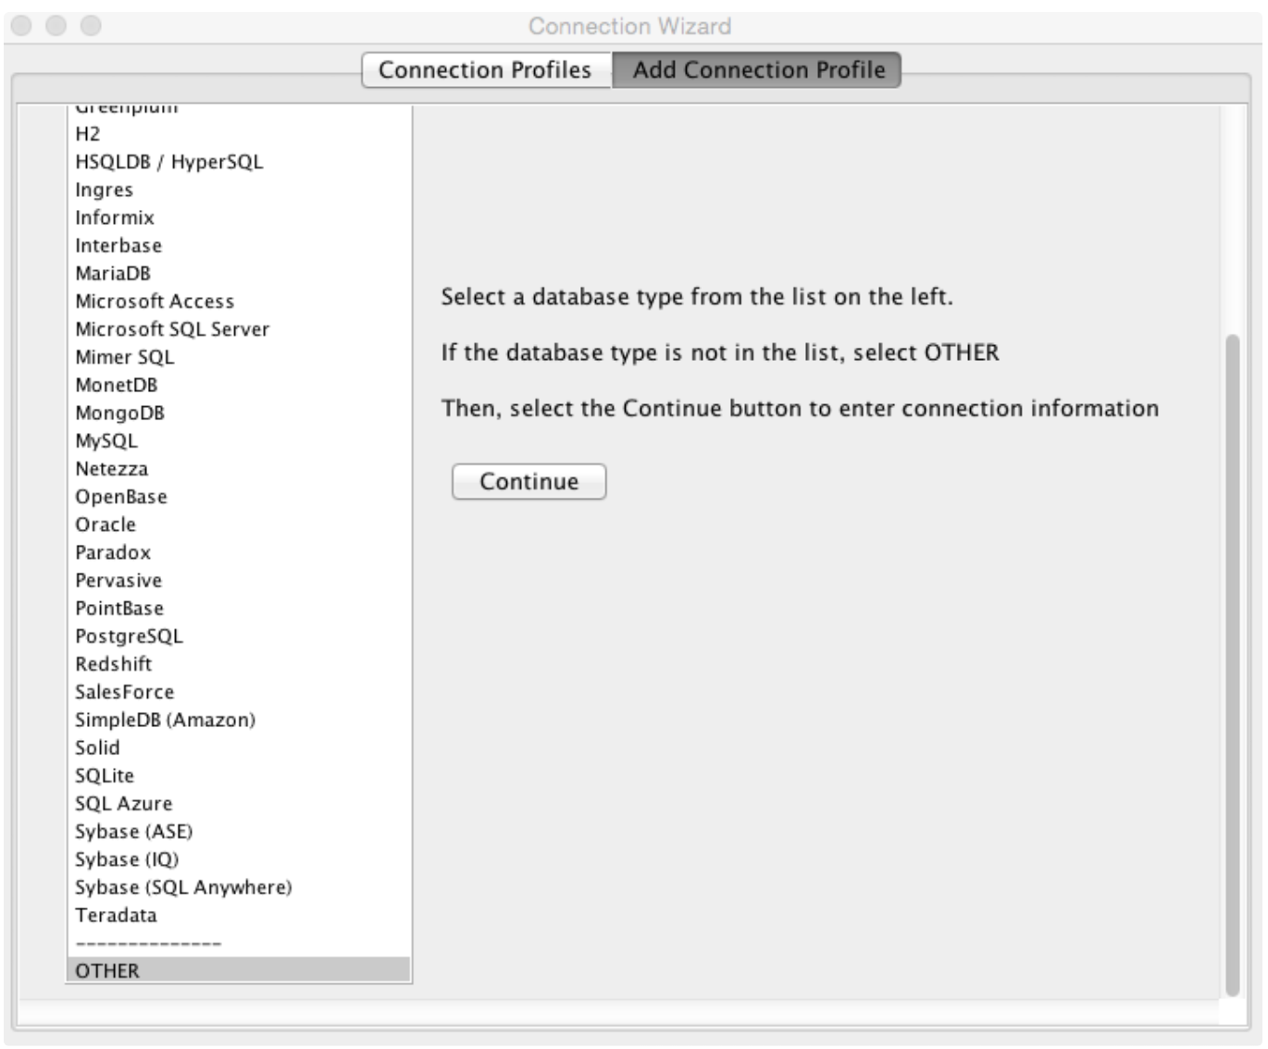Close the Connection Wizard window
This screenshot has width=1268, height=1049.
pyautogui.click(x=21, y=26)
